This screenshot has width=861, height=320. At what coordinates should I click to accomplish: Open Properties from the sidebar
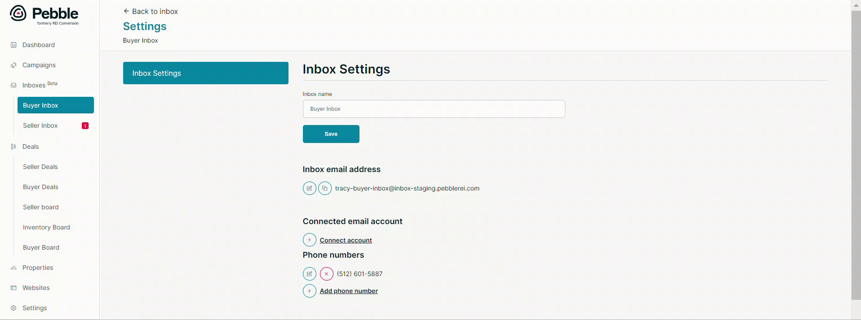click(38, 268)
